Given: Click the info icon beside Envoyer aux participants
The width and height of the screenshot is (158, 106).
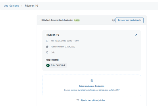Looking at the screenshot, I should (x=113, y=20).
